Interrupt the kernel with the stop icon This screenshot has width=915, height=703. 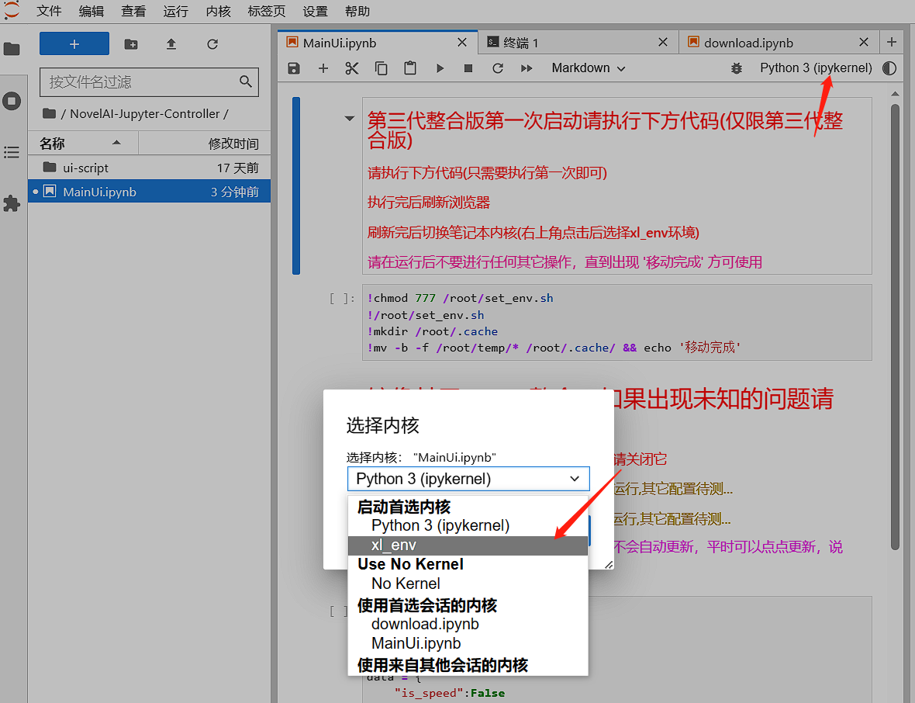click(x=468, y=68)
